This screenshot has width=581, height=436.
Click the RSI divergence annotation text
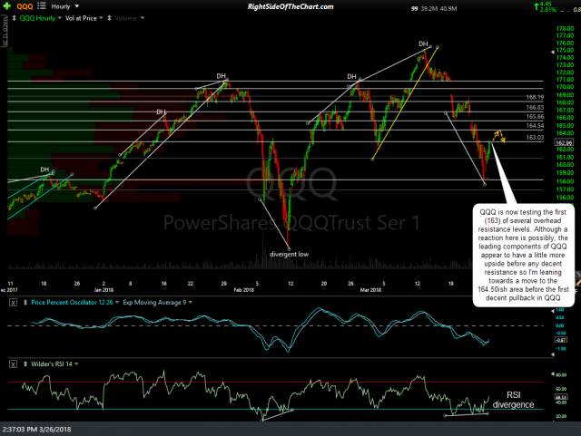[513, 400]
